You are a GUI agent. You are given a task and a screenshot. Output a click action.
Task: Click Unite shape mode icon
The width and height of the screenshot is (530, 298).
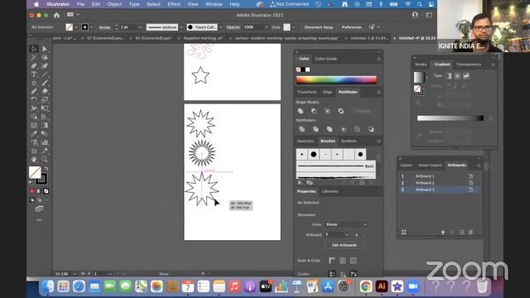301,111
